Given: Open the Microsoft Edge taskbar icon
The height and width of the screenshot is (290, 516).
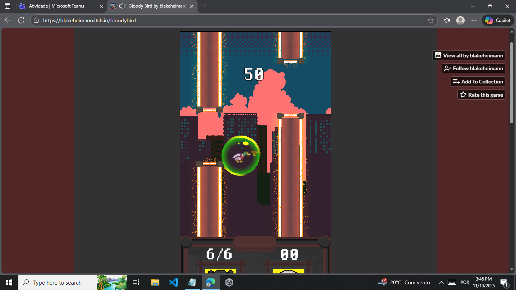Looking at the screenshot, I should coord(210,282).
